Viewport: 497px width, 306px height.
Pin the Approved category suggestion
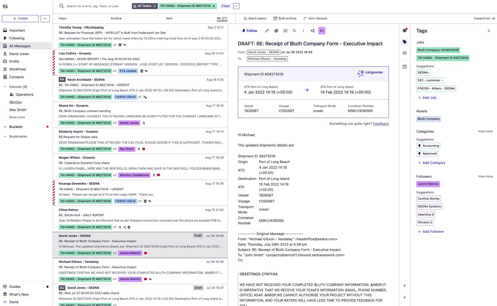coord(419,154)
